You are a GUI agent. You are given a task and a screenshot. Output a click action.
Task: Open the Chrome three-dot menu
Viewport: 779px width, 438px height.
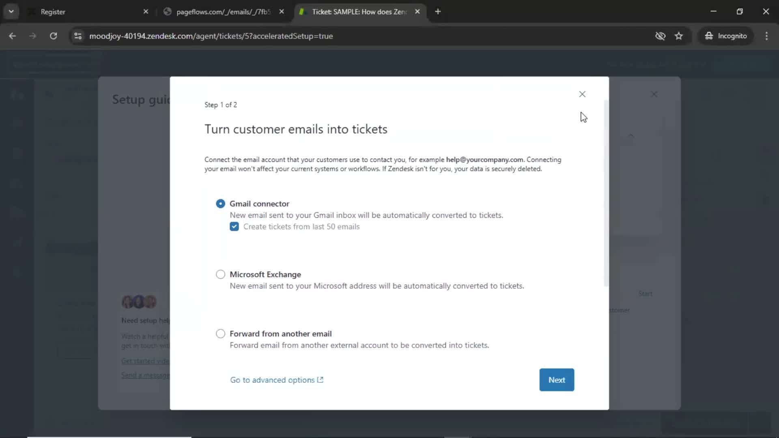[x=766, y=36]
